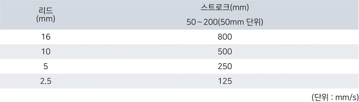Screen dimensions: 359x102
Task: Click the 스트로크(mm) header text
Action: 225,8
